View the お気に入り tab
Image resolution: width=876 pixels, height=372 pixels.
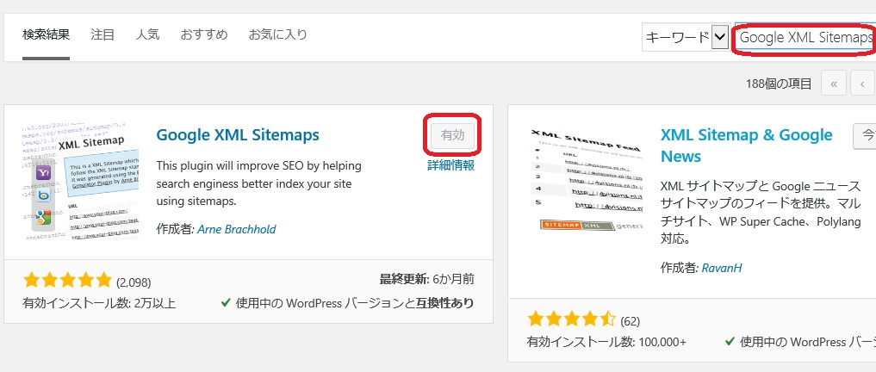(277, 35)
